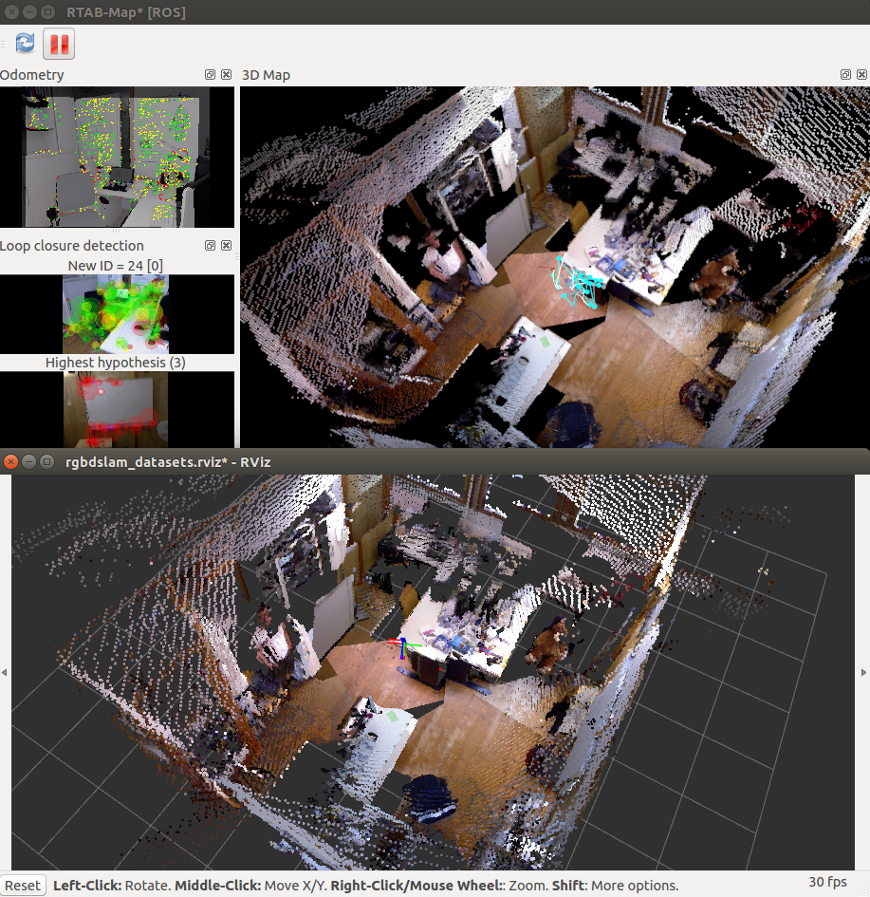Click the Highest hypothesis image
The image size is (870, 897).
pos(116,408)
